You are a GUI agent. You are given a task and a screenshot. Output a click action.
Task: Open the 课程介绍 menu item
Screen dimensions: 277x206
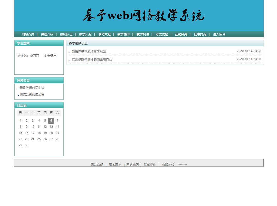point(47,34)
